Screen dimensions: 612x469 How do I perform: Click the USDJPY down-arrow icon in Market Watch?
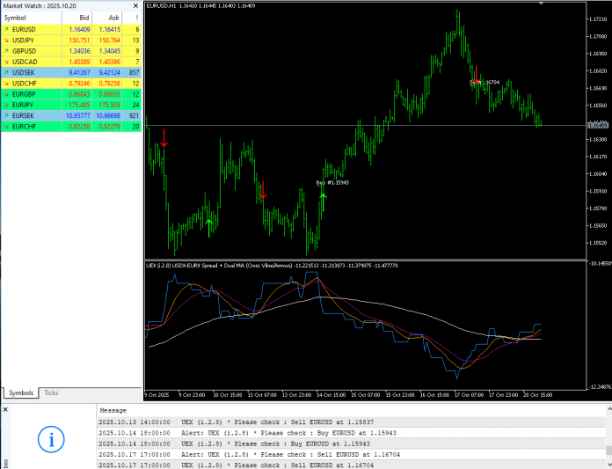click(7, 40)
